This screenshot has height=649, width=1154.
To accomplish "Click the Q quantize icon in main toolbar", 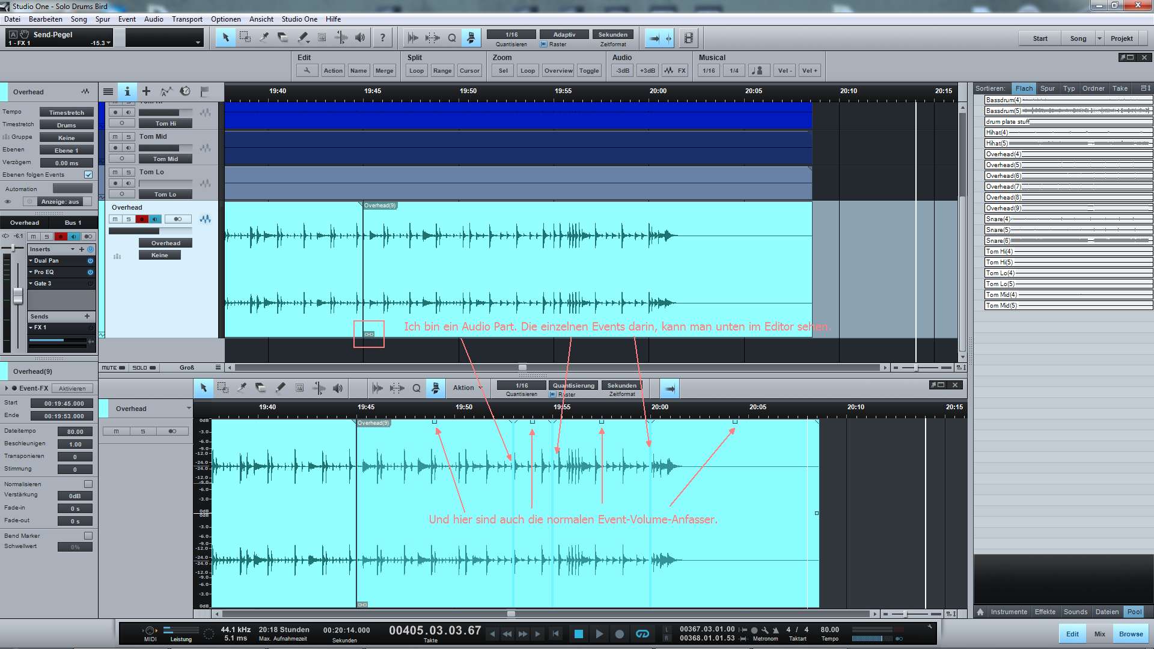I will 452,38.
